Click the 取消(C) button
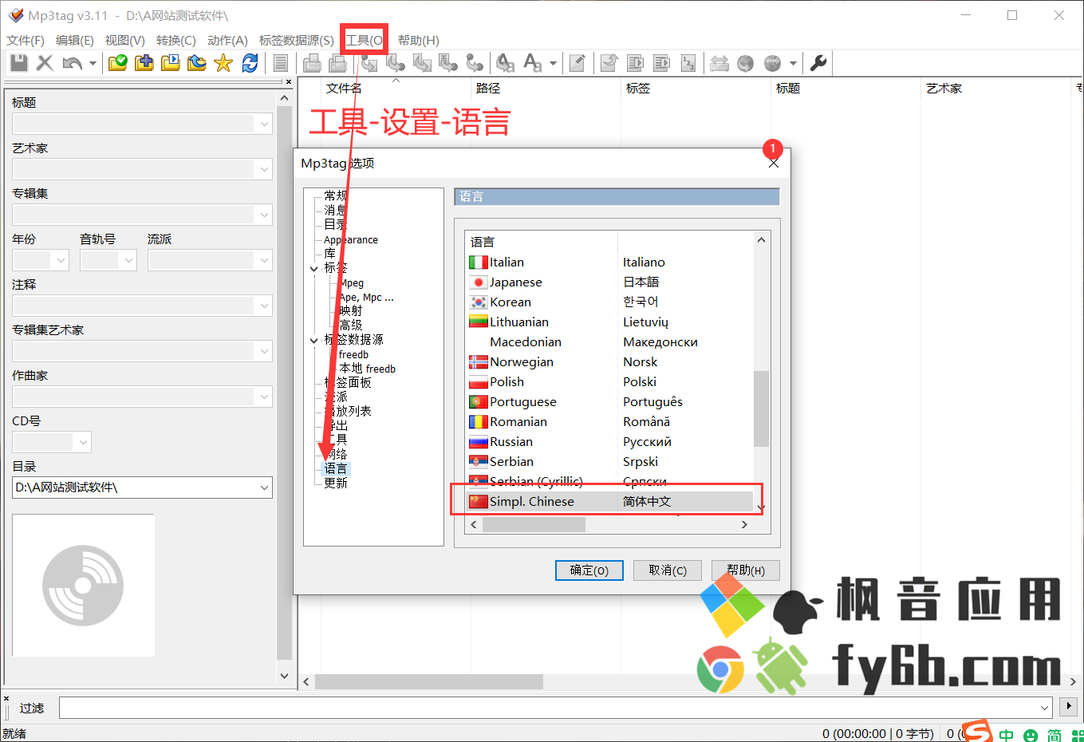This screenshot has height=742, width=1084. tap(668, 570)
